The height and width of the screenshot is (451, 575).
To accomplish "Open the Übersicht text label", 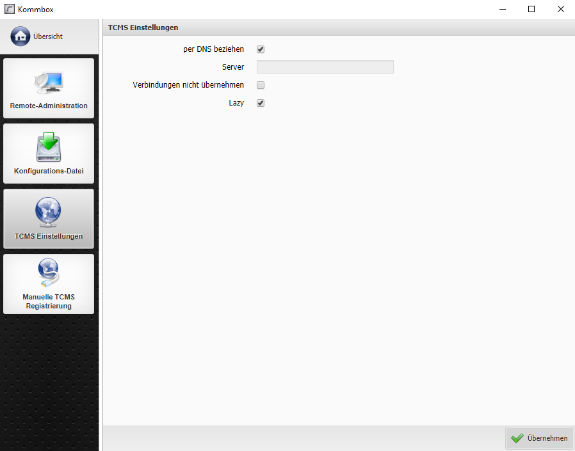I will click(x=48, y=36).
